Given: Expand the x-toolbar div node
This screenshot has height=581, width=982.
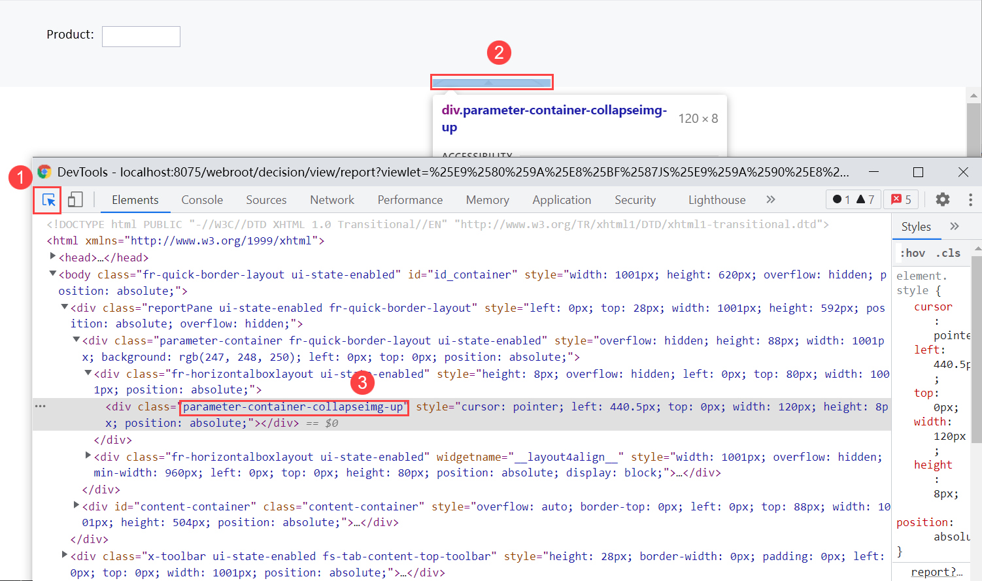Looking at the screenshot, I should pos(65,555).
